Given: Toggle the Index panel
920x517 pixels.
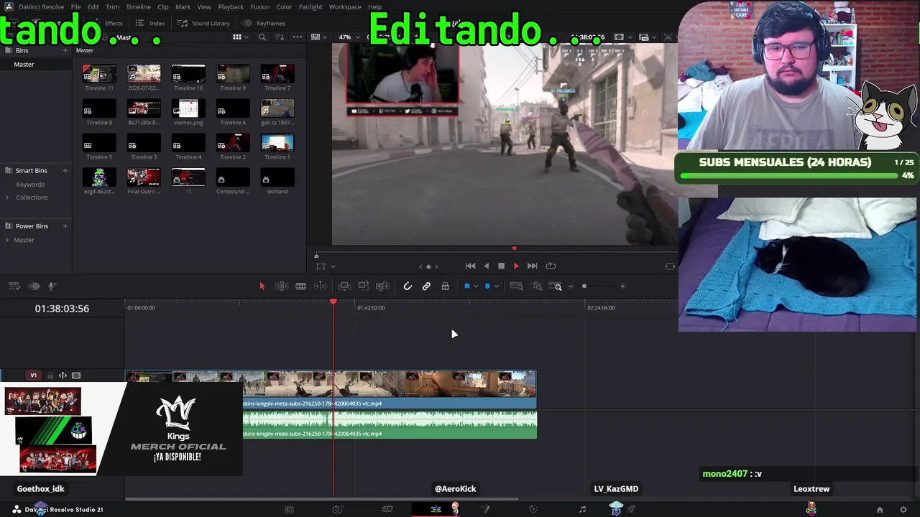Looking at the screenshot, I should tap(151, 23).
